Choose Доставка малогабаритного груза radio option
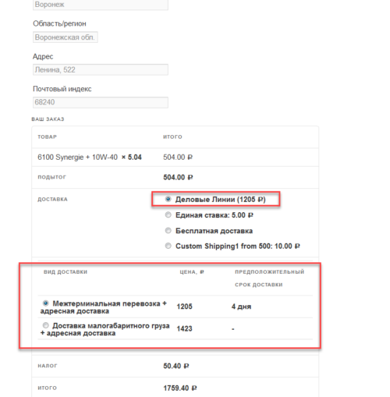The width and height of the screenshot is (390, 397). click(46, 325)
